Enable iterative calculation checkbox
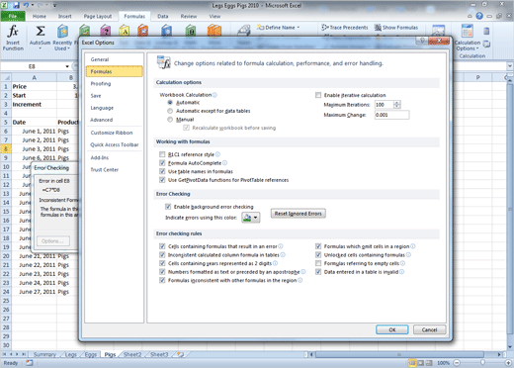The height and width of the screenshot is (368, 514). pos(318,95)
